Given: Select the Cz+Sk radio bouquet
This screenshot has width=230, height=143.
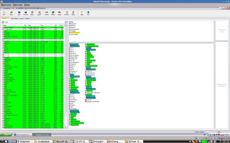Looking at the screenshot, I should point(74,34).
